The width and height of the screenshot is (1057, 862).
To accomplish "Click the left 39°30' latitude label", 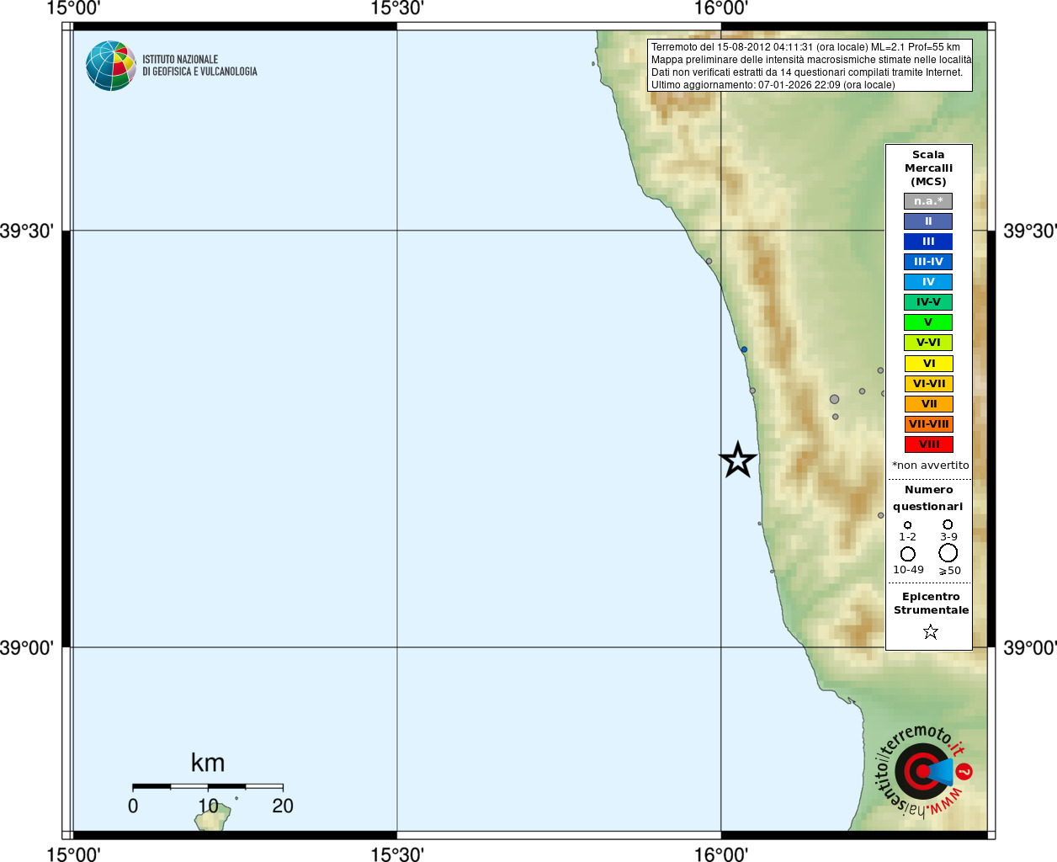I will point(27,231).
